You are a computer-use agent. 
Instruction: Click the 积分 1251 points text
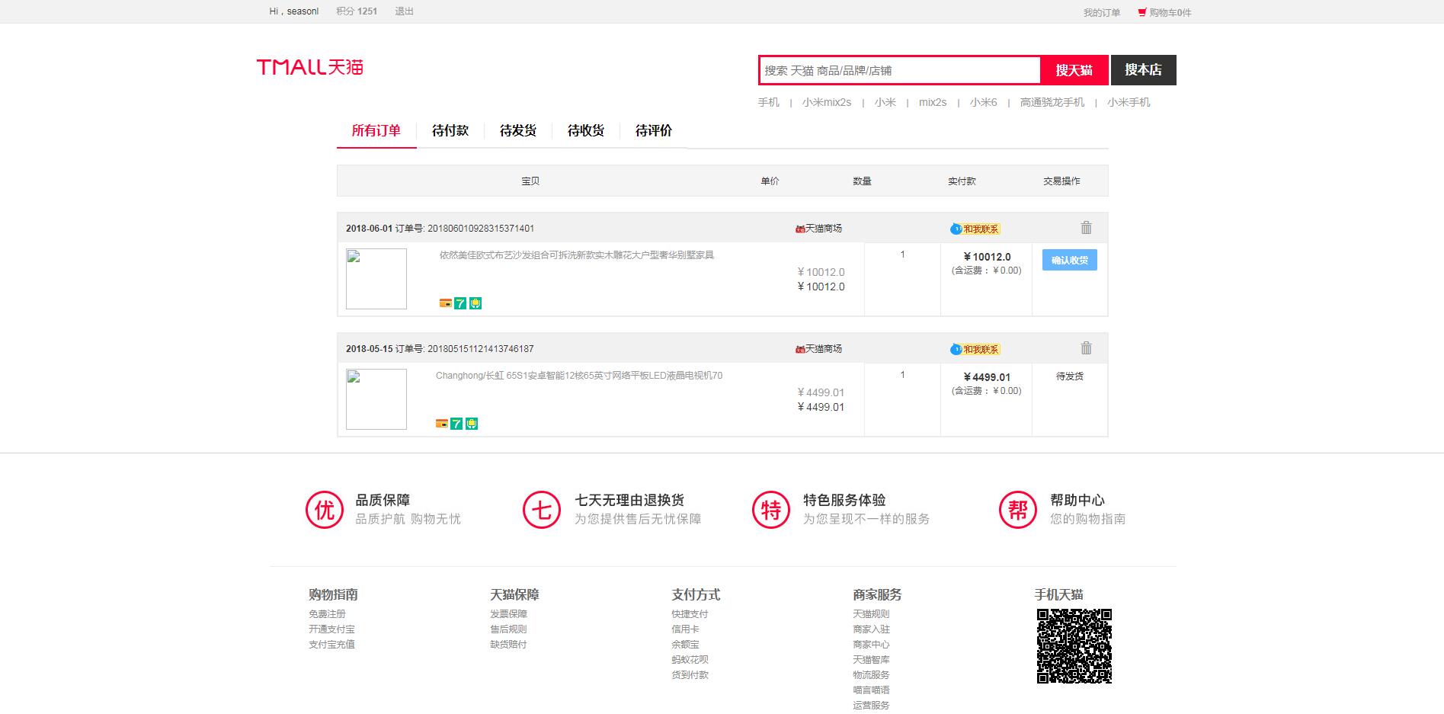tap(357, 11)
